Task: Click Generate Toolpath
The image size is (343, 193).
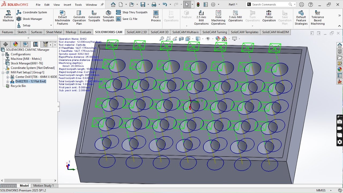Action: pos(94,16)
